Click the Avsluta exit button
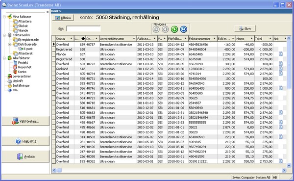Image resolution: width=294 pixels, height=181 pixels. point(25,156)
